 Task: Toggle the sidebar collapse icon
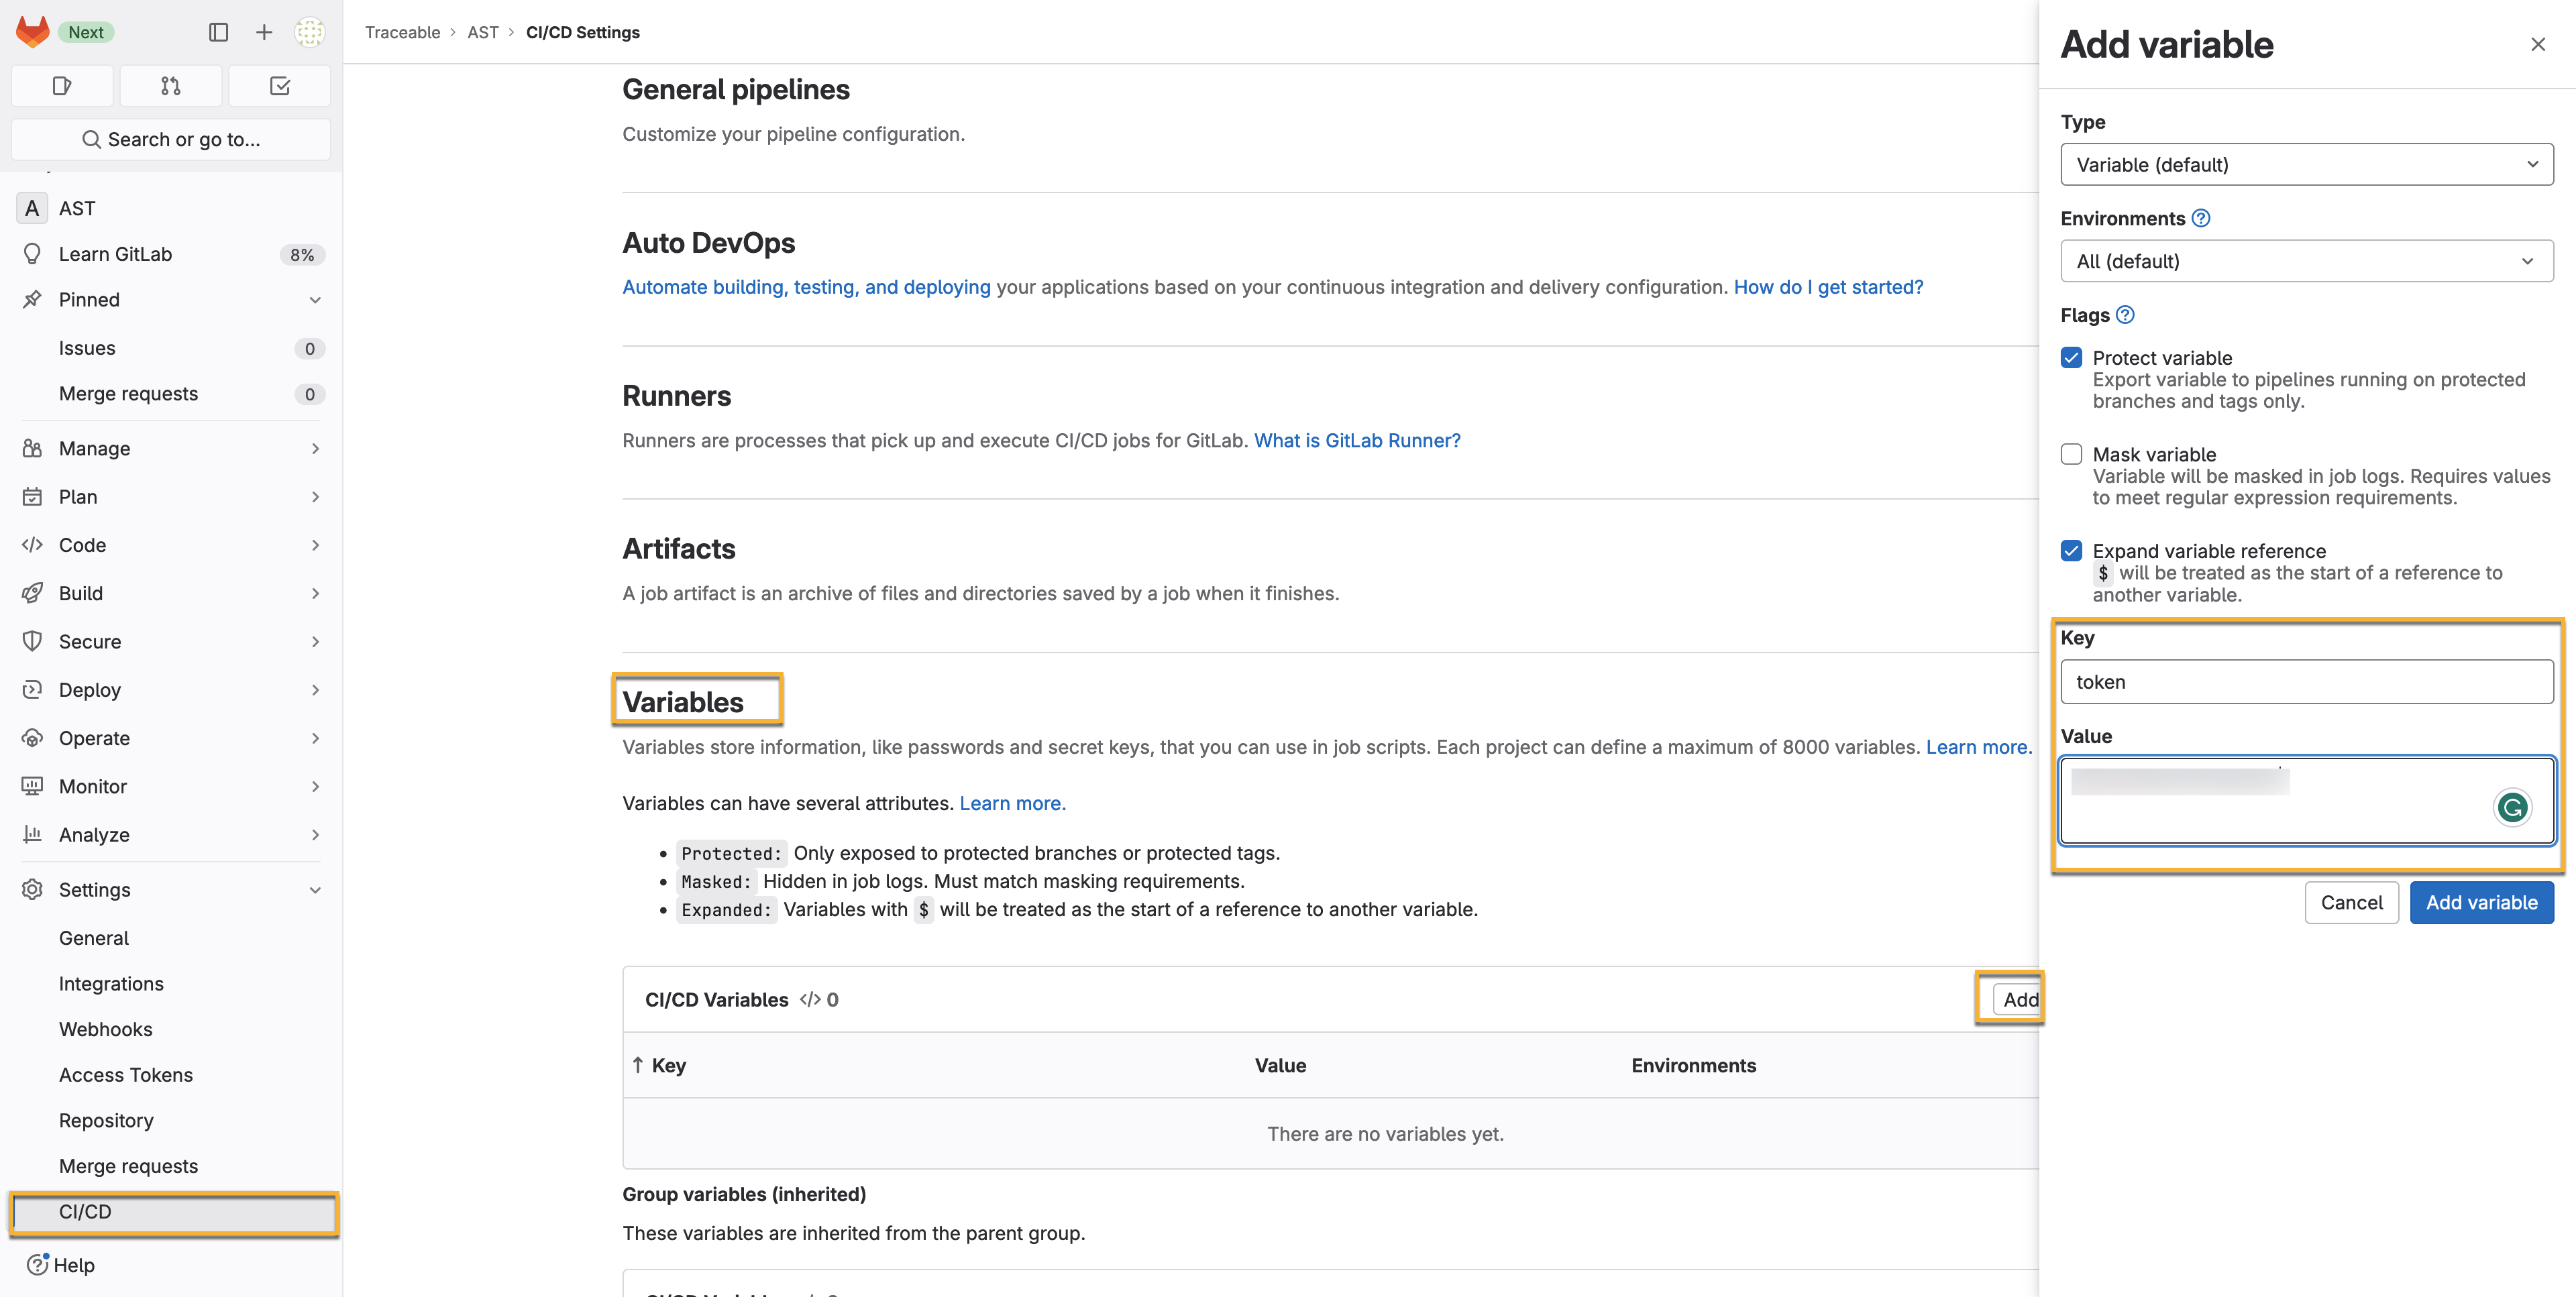(x=218, y=32)
